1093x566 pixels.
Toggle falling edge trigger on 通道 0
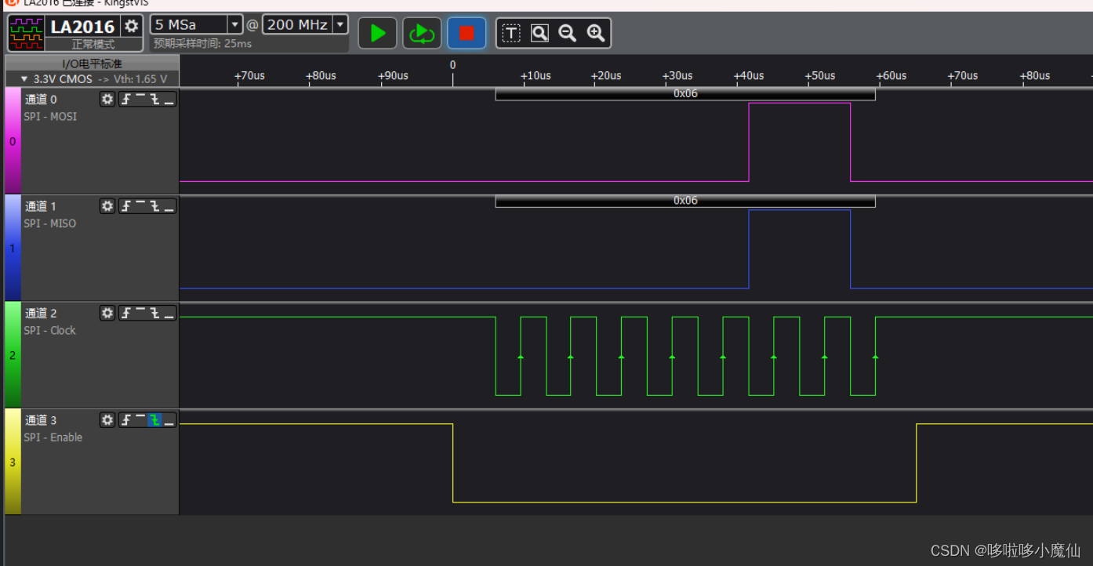coord(154,100)
